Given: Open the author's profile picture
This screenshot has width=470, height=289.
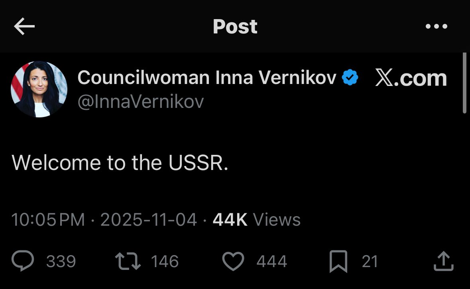Looking at the screenshot, I should tap(39, 89).
